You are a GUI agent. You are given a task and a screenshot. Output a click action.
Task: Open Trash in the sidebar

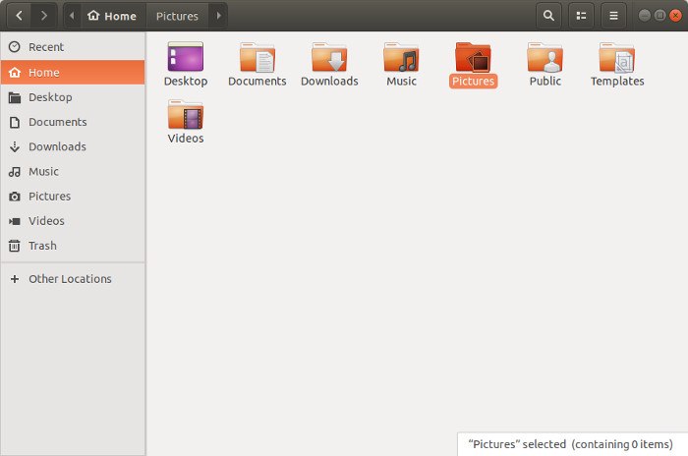point(73,246)
